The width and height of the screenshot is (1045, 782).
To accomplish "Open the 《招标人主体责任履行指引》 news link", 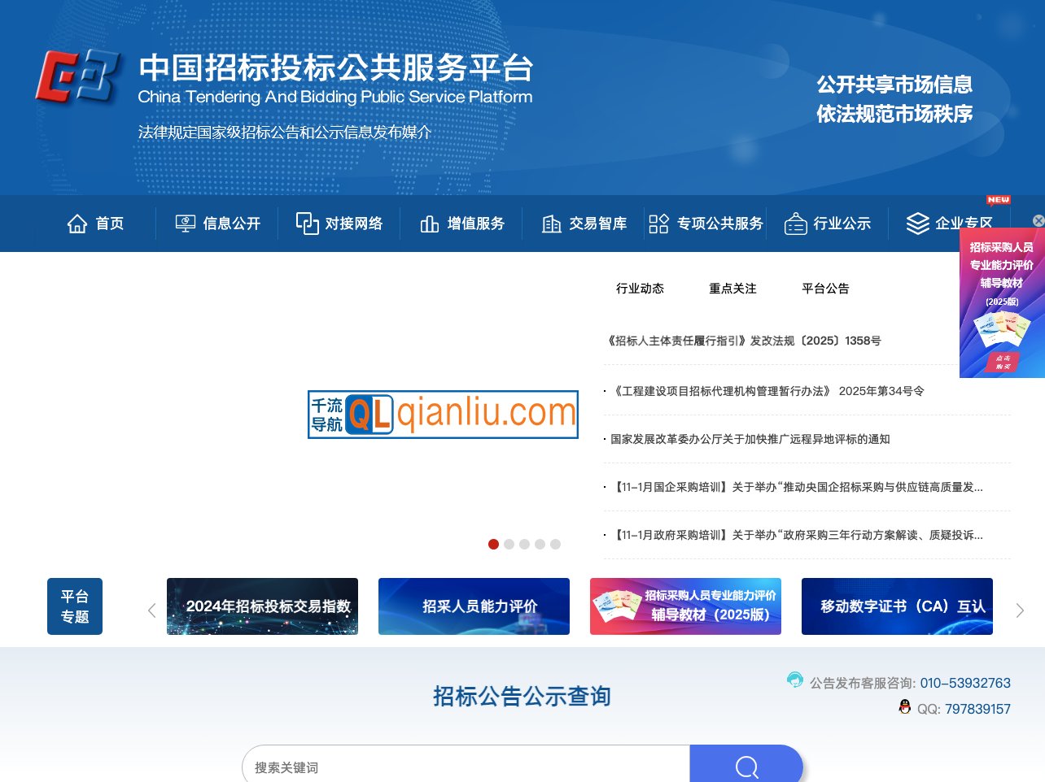I will click(x=741, y=341).
